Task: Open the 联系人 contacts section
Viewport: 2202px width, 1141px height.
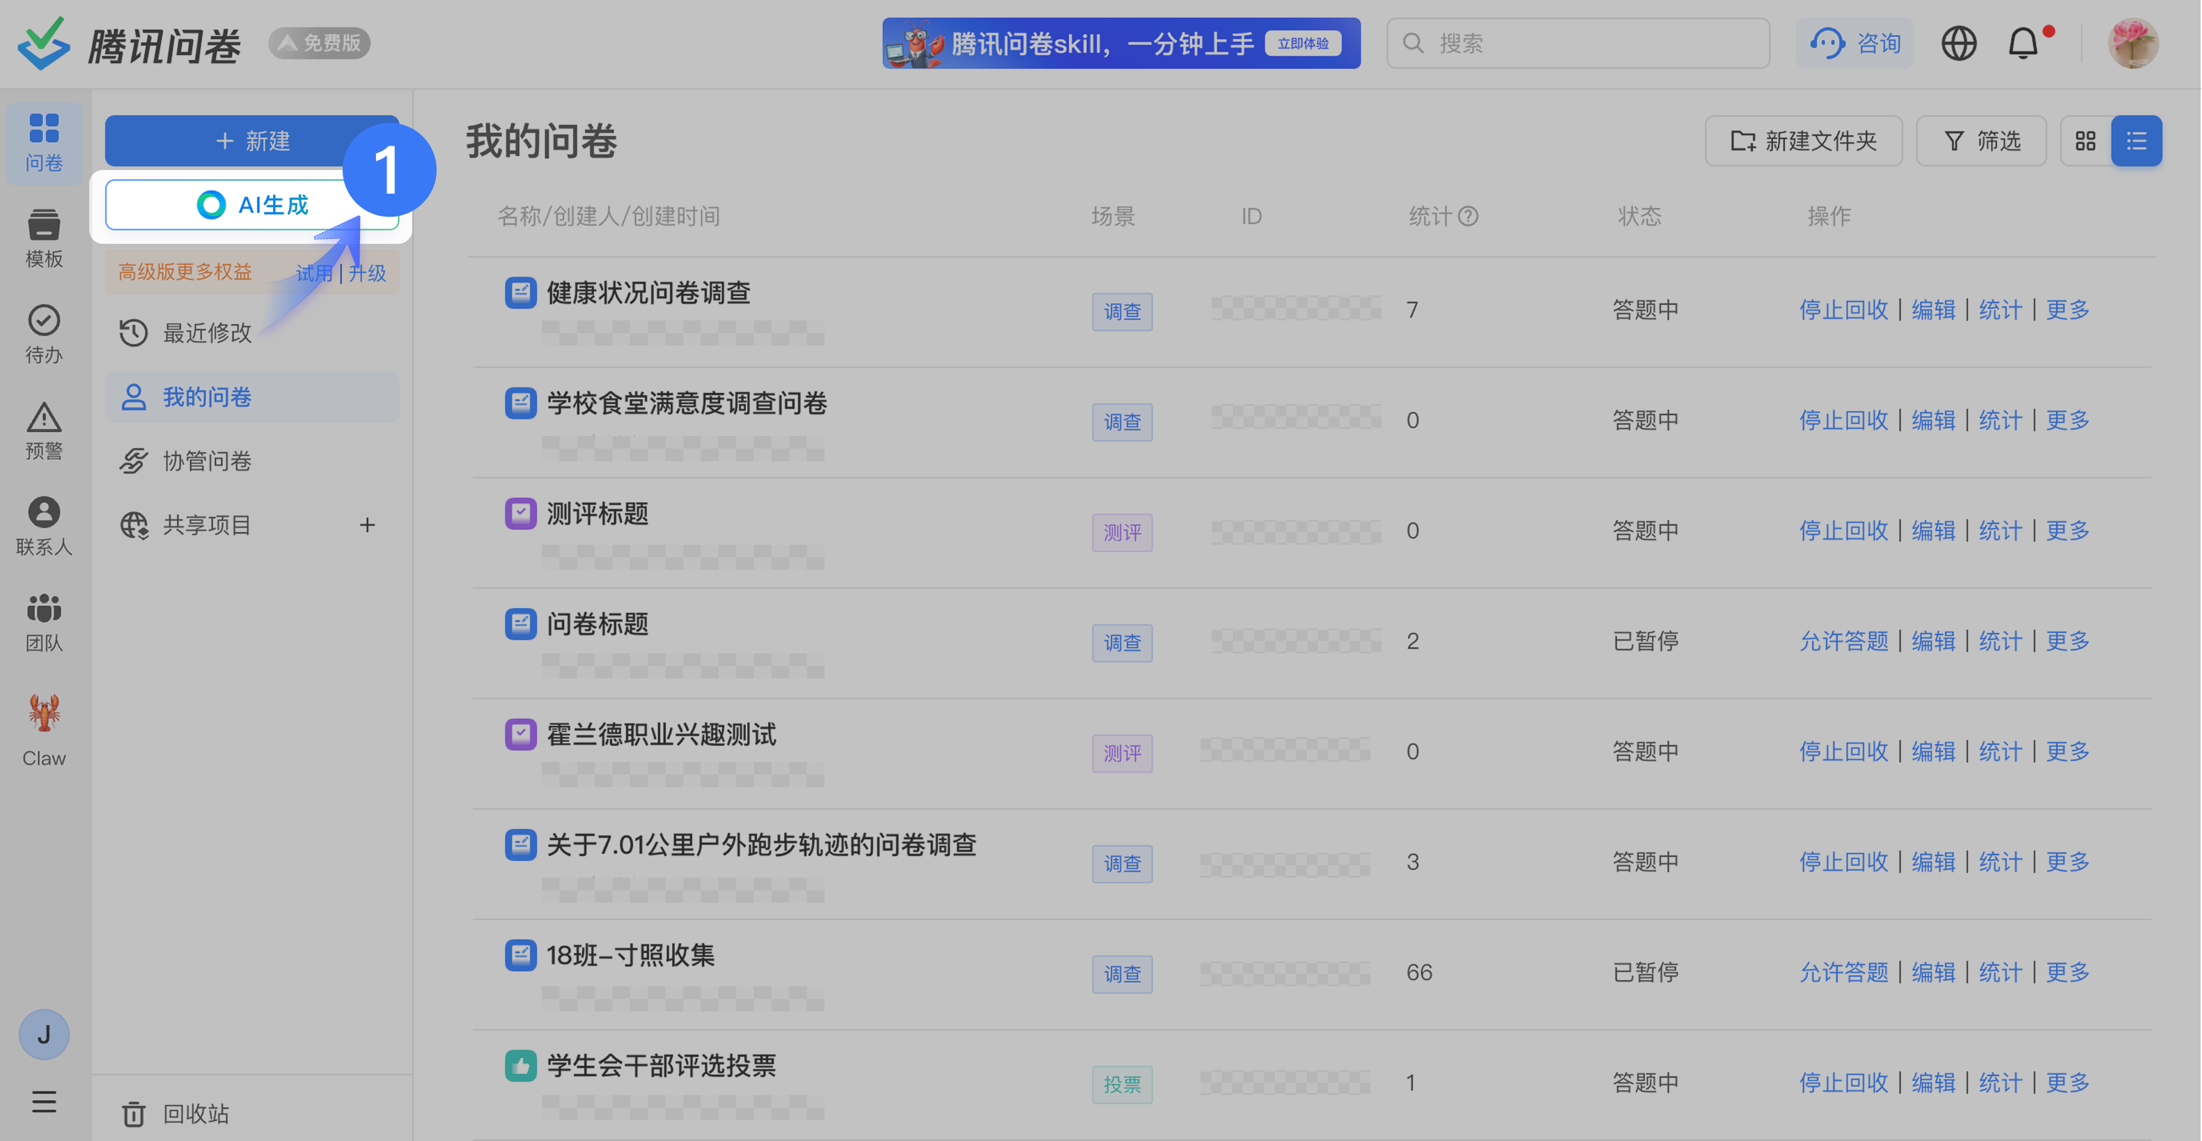Action: [x=44, y=527]
